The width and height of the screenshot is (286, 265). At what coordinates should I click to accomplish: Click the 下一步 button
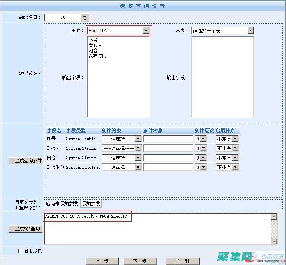140,261
